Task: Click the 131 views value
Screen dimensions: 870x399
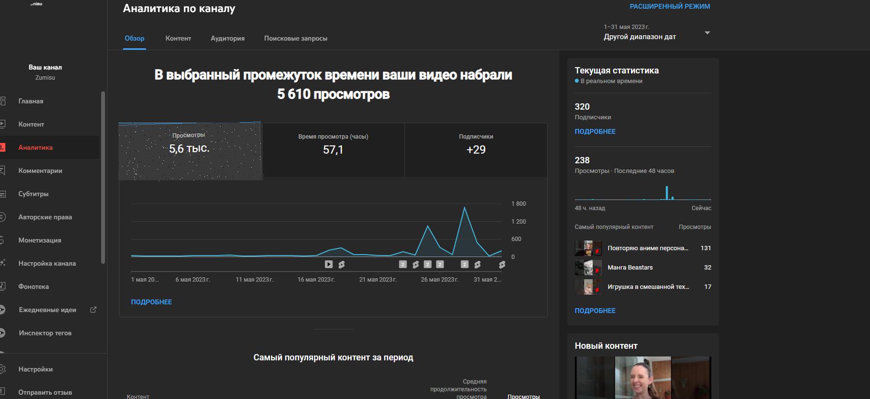Action: (706, 248)
